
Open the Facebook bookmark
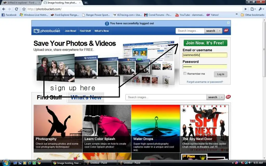coord(9,15)
